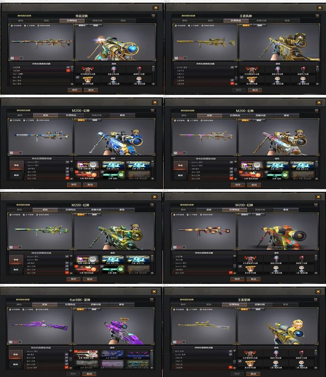Click scroll-up arrow of Kar98K-星神 weapon list
The height and width of the screenshot is (377, 326).
pyautogui.click(x=71, y=351)
